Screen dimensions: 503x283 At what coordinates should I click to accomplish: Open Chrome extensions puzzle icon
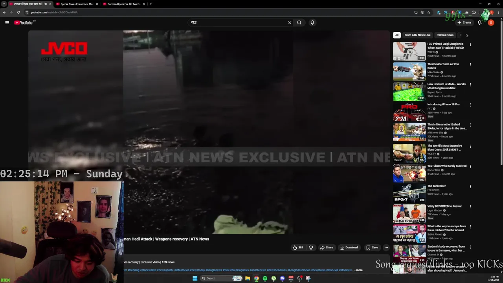pos(474,12)
